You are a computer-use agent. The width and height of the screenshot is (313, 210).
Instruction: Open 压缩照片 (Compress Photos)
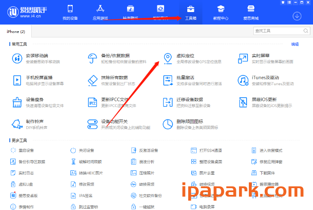[143, 173]
